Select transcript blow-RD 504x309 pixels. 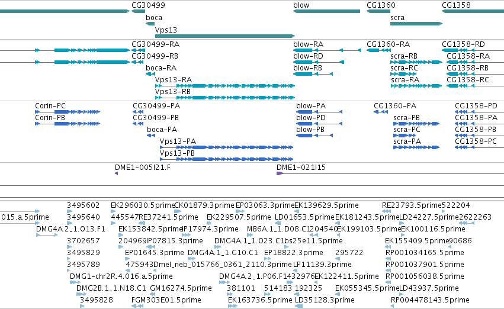319,62
